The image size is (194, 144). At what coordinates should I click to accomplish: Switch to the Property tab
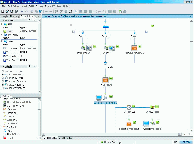(x=15, y=16)
